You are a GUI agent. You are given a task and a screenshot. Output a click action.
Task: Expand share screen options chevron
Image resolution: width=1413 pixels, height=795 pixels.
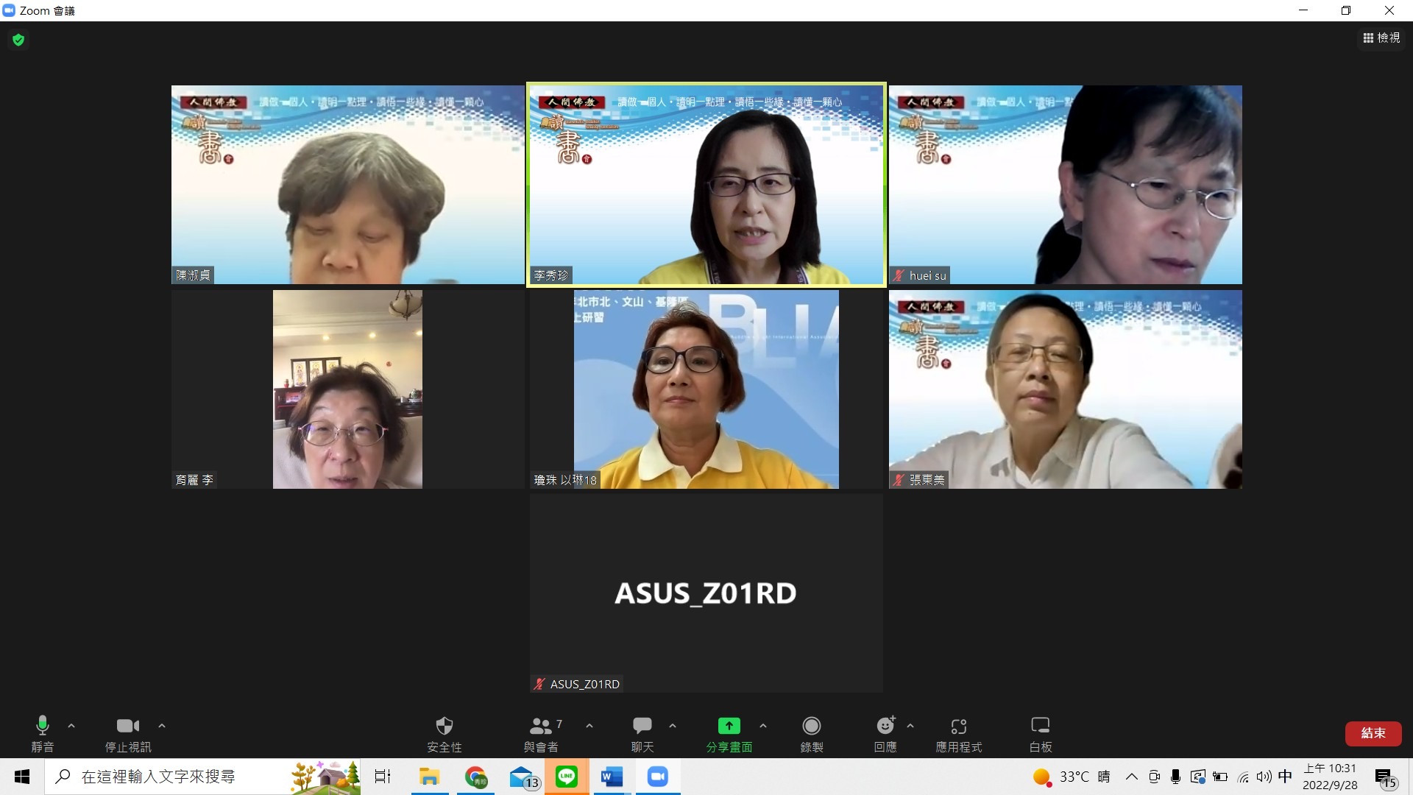[x=763, y=726]
